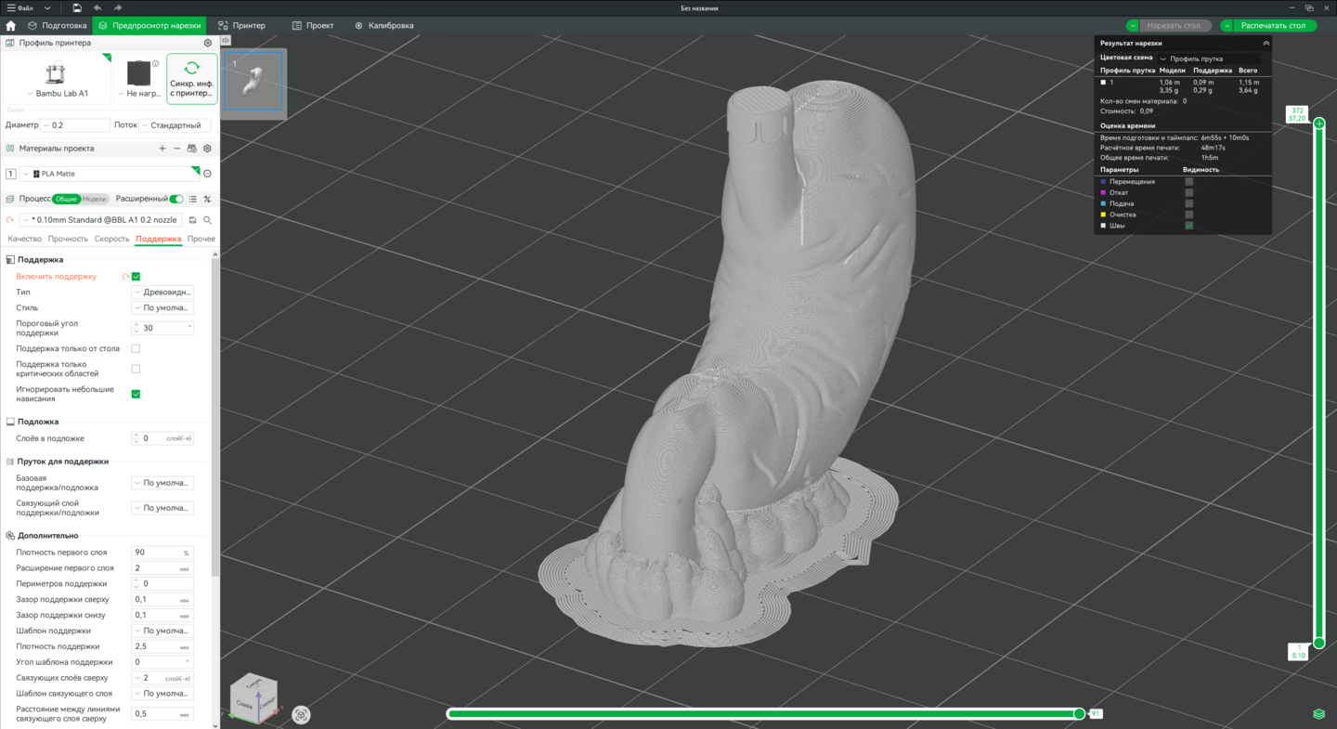Open the layers icon at the bottom right
This screenshot has height=729, width=1337.
(1318, 713)
